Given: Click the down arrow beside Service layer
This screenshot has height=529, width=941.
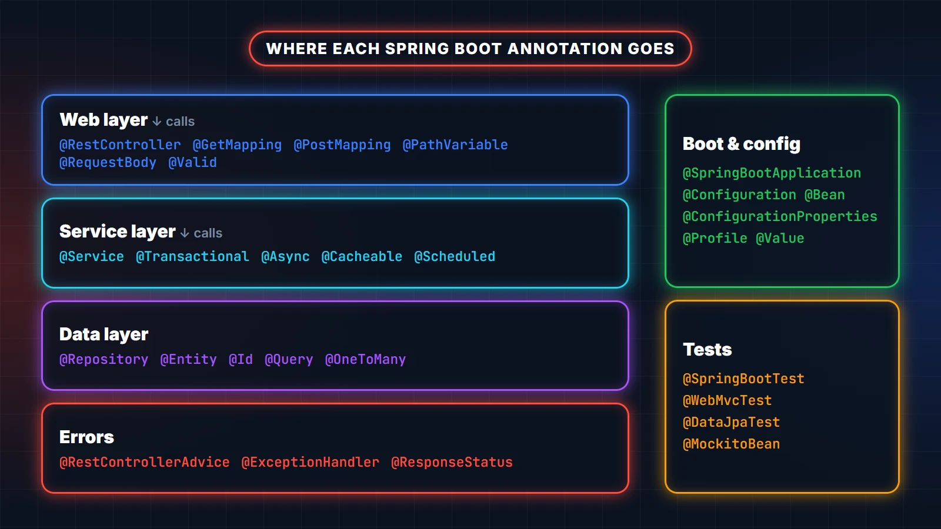Looking at the screenshot, I should pos(185,233).
